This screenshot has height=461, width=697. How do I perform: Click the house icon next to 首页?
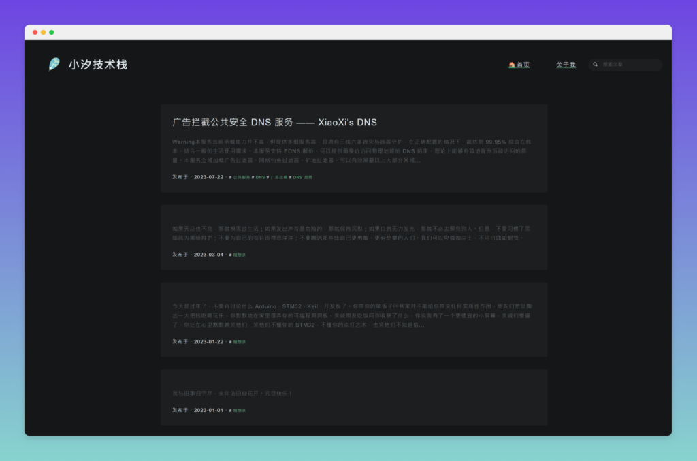pos(512,65)
